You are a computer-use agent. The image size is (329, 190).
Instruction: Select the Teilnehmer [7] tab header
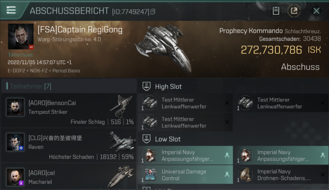point(30,86)
